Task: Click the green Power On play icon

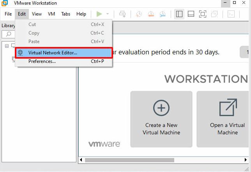Action: click(99, 14)
